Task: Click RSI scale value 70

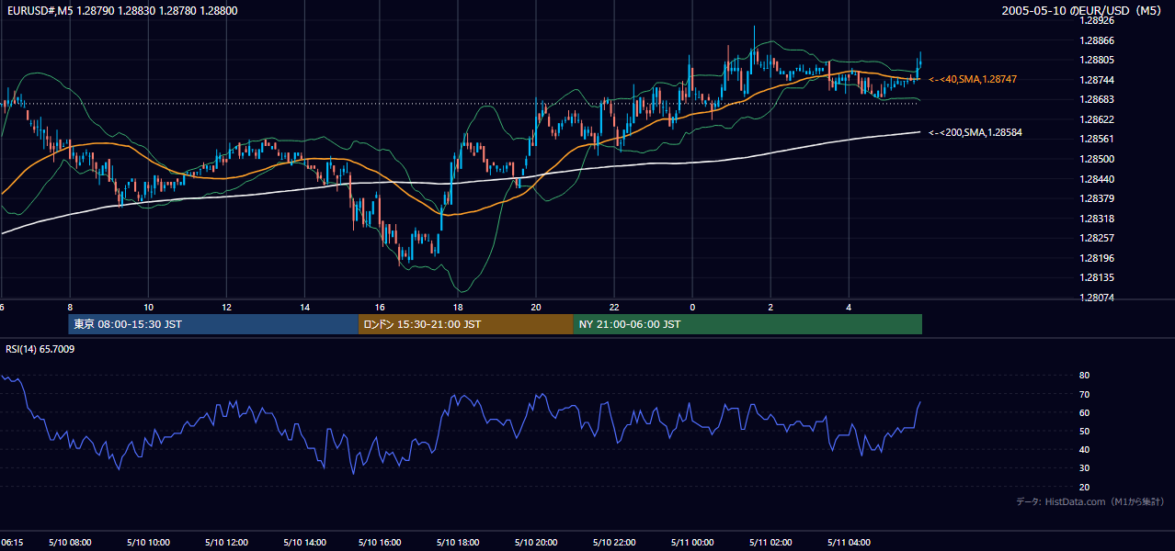Action: [1084, 394]
